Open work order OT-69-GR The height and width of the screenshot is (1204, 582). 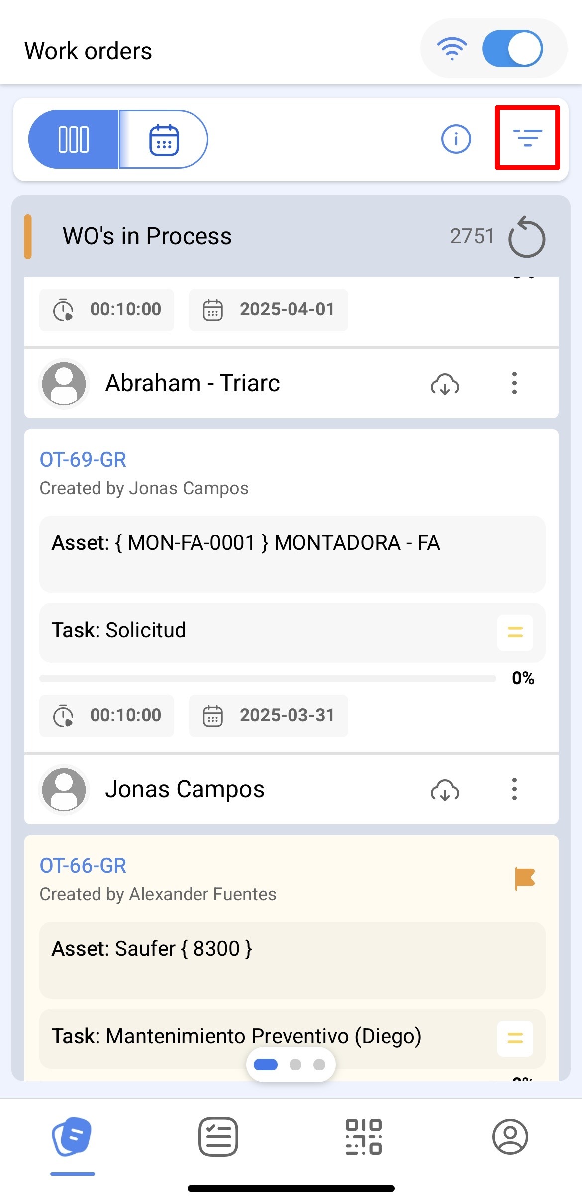tap(83, 460)
